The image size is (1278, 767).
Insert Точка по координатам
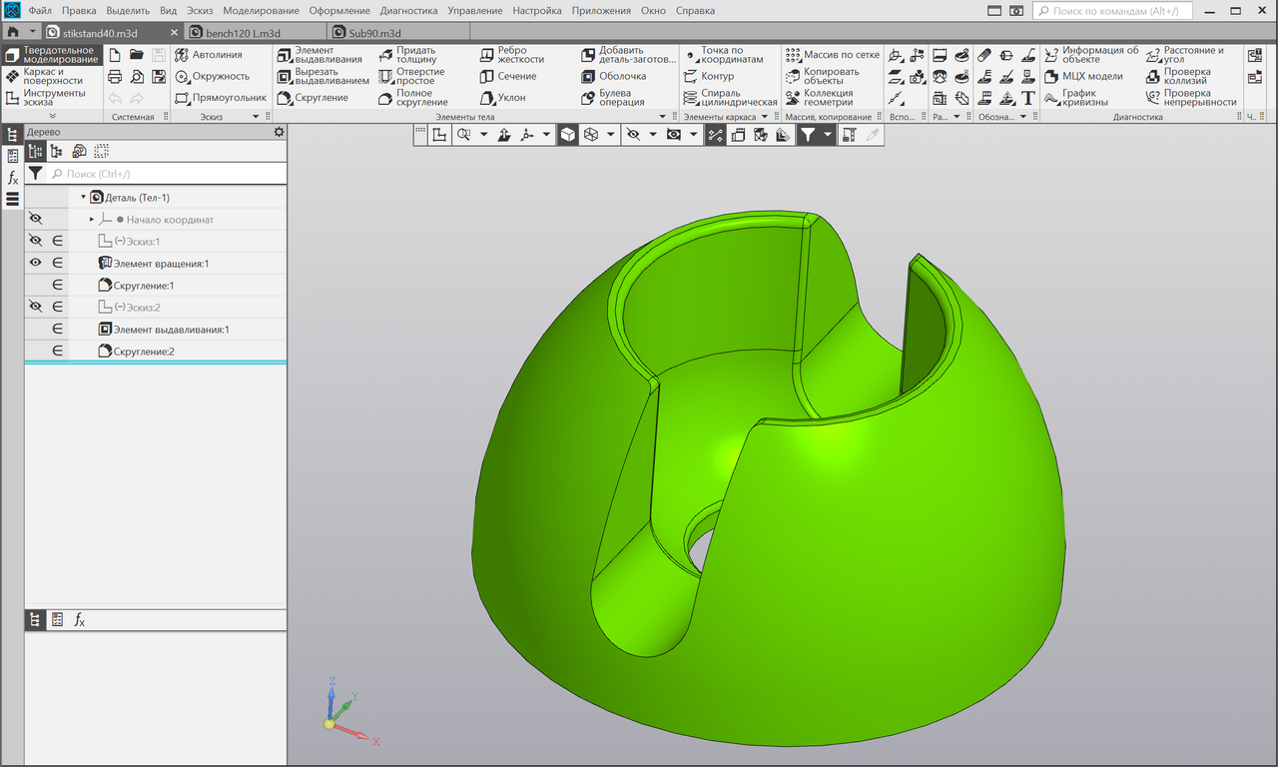pyautogui.click(x=724, y=55)
